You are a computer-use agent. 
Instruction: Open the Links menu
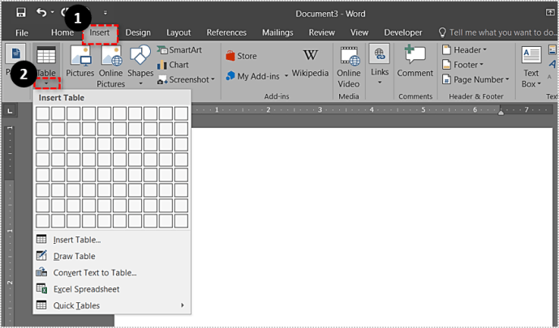[380, 66]
